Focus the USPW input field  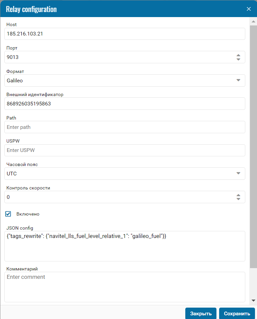125,150
